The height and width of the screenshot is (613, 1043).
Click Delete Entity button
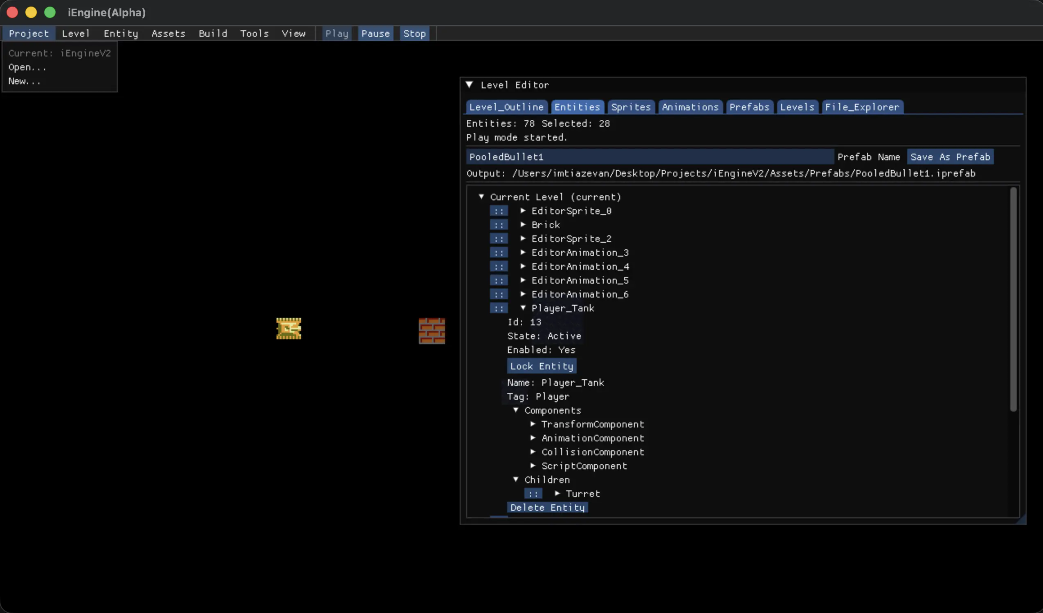point(547,508)
